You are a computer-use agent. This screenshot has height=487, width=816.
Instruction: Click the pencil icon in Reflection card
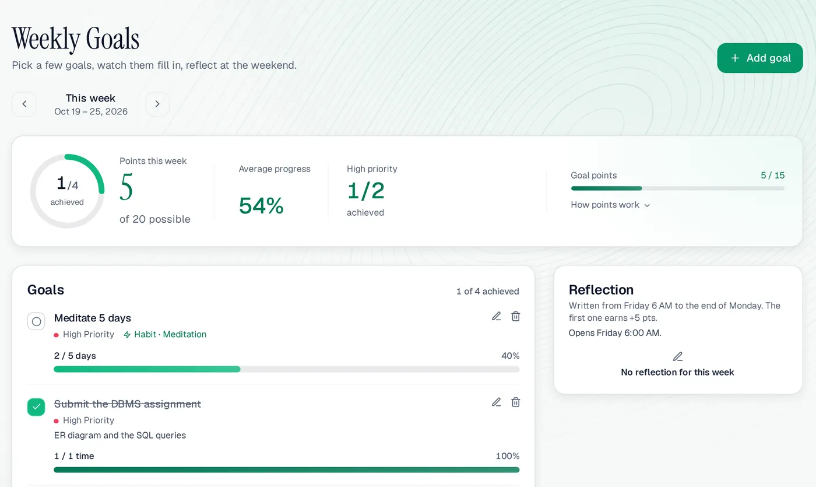[x=677, y=356]
